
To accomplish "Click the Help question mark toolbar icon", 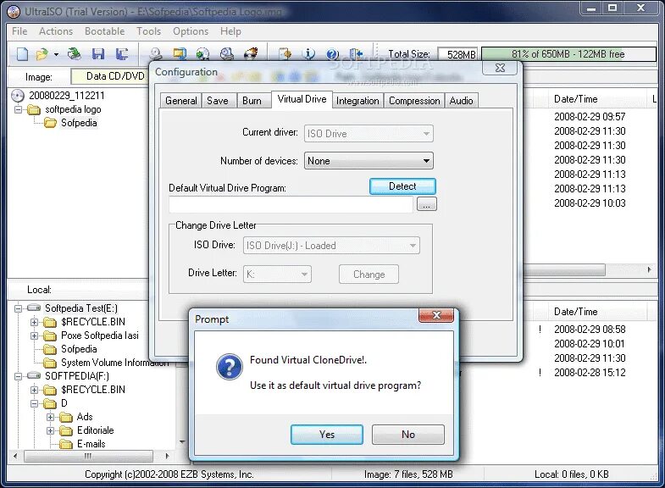I will (x=332, y=54).
